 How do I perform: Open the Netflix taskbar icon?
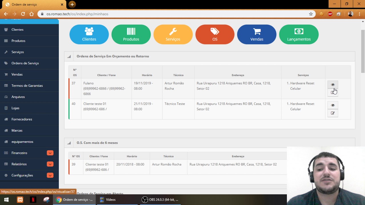pyautogui.click(x=33, y=200)
